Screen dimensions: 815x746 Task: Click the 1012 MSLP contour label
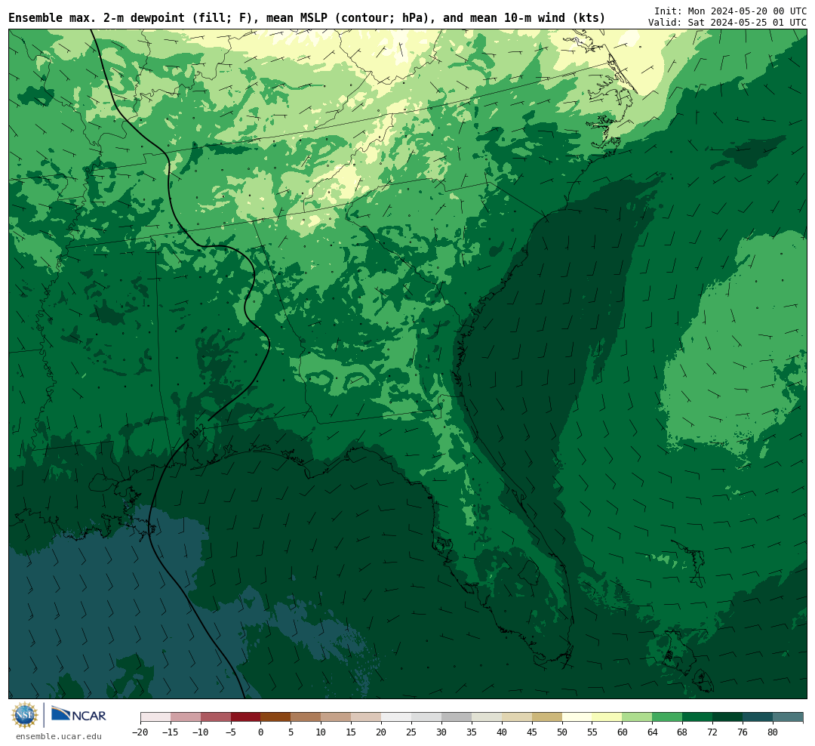coord(197,431)
